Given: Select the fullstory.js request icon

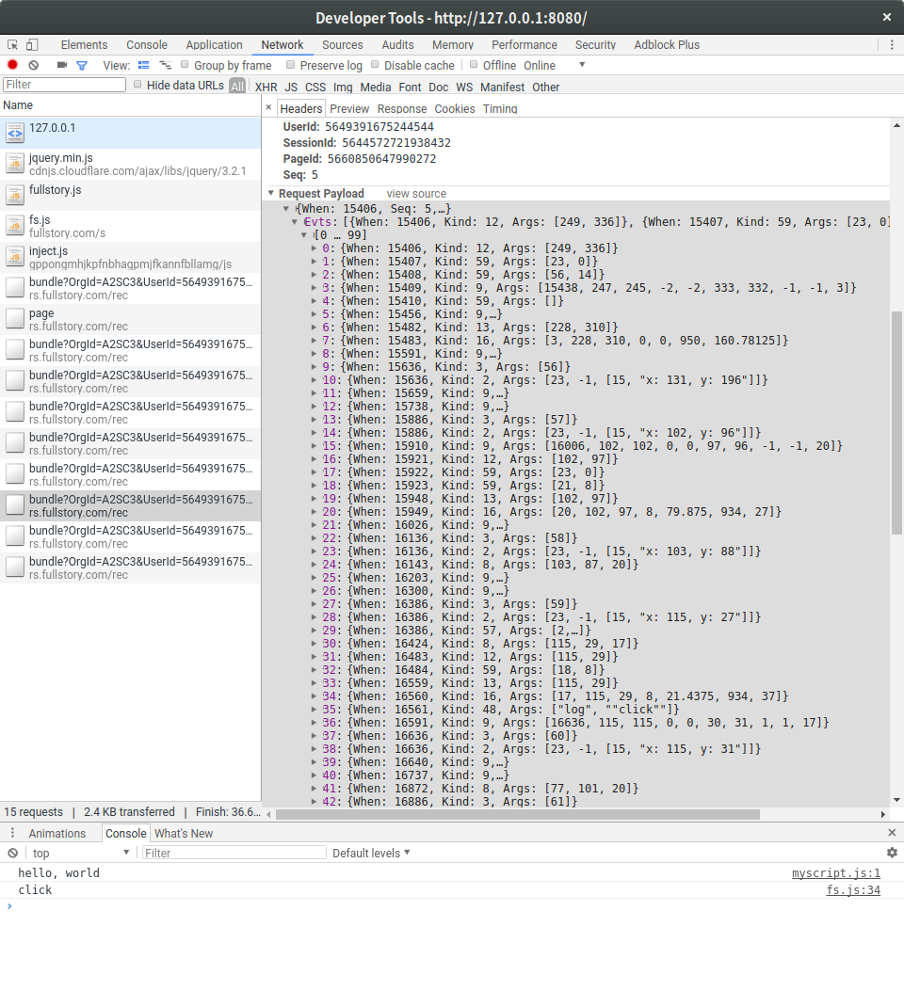Looking at the screenshot, I should click(x=15, y=196).
